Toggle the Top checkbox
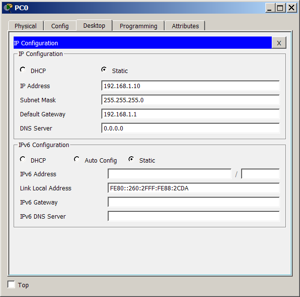This screenshot has width=300, height=297. click(x=11, y=284)
